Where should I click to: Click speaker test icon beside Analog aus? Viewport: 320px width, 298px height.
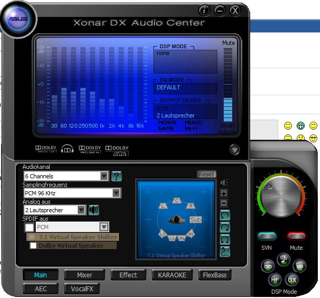point(94,210)
